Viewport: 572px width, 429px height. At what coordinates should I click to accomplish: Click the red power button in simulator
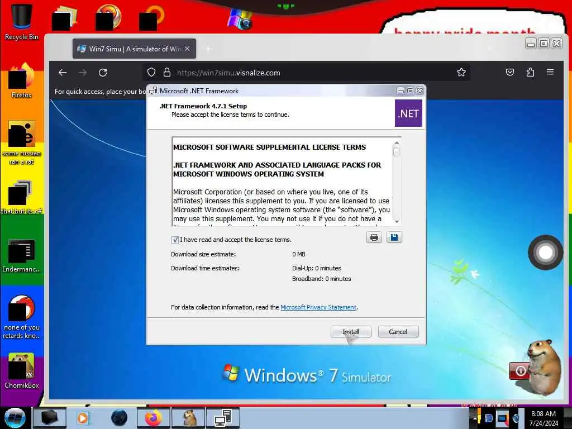[x=520, y=371]
